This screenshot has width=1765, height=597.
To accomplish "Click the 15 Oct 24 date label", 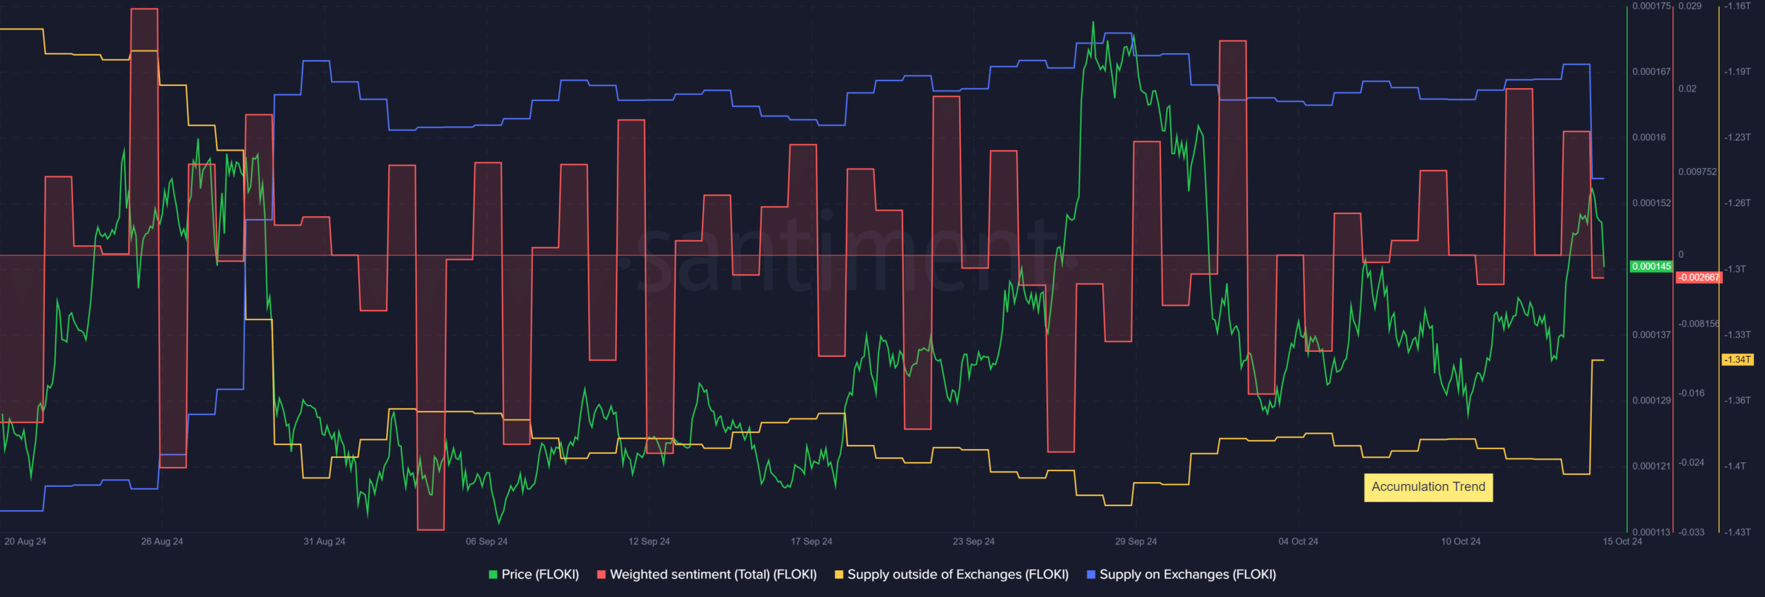I will [x=1622, y=541].
